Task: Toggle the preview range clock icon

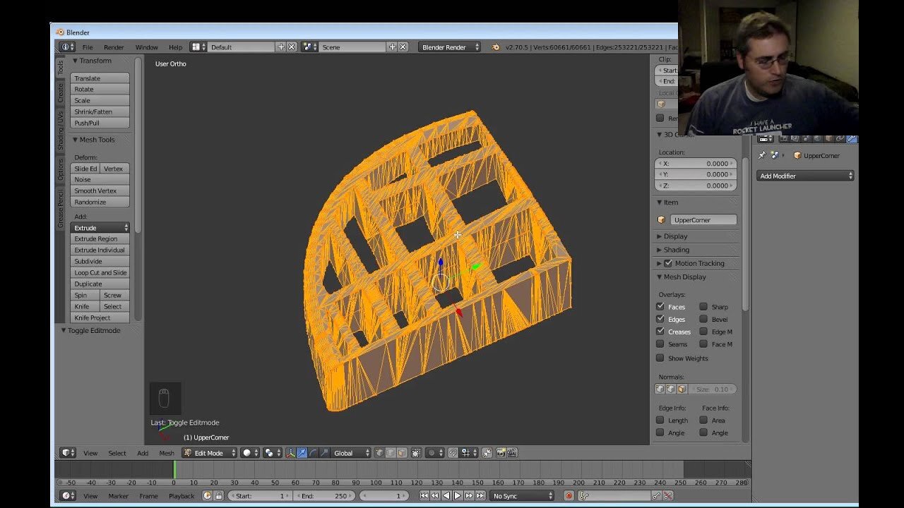Action: coord(208,496)
